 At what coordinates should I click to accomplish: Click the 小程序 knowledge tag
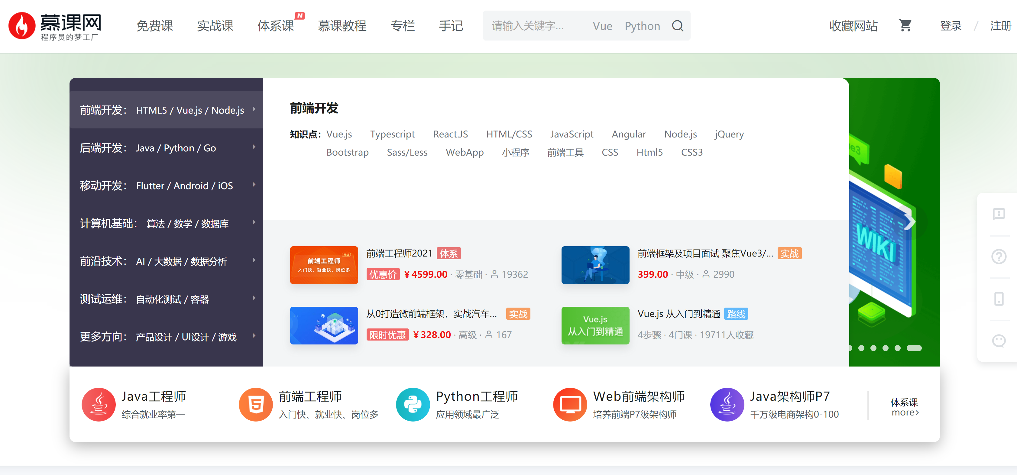coord(516,152)
